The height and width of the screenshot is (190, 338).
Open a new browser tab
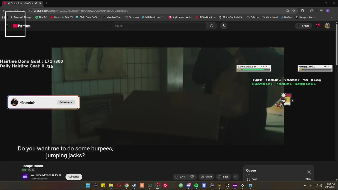pos(46,3)
